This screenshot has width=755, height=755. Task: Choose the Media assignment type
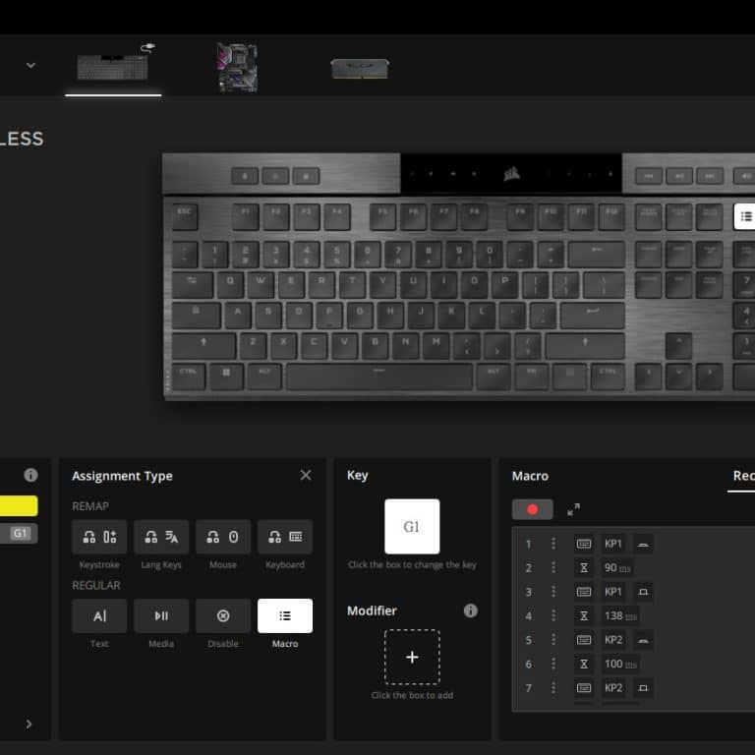[x=161, y=615]
